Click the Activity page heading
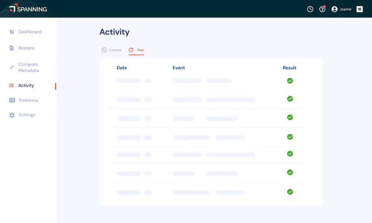 (114, 32)
